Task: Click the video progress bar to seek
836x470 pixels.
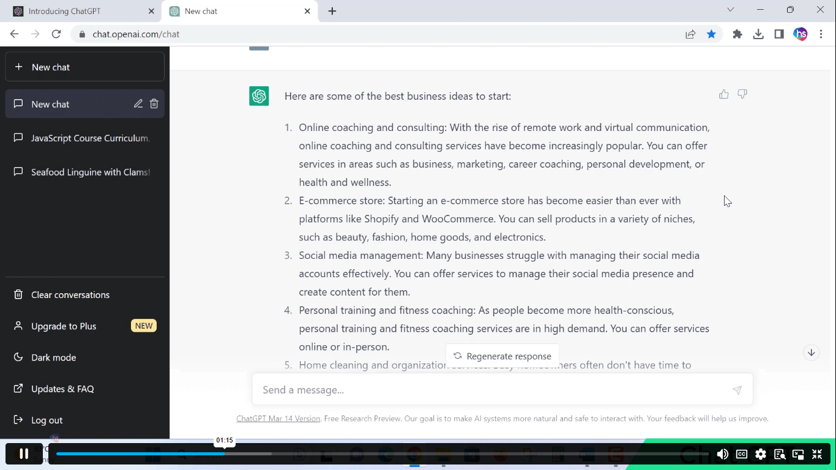Action: point(367,453)
